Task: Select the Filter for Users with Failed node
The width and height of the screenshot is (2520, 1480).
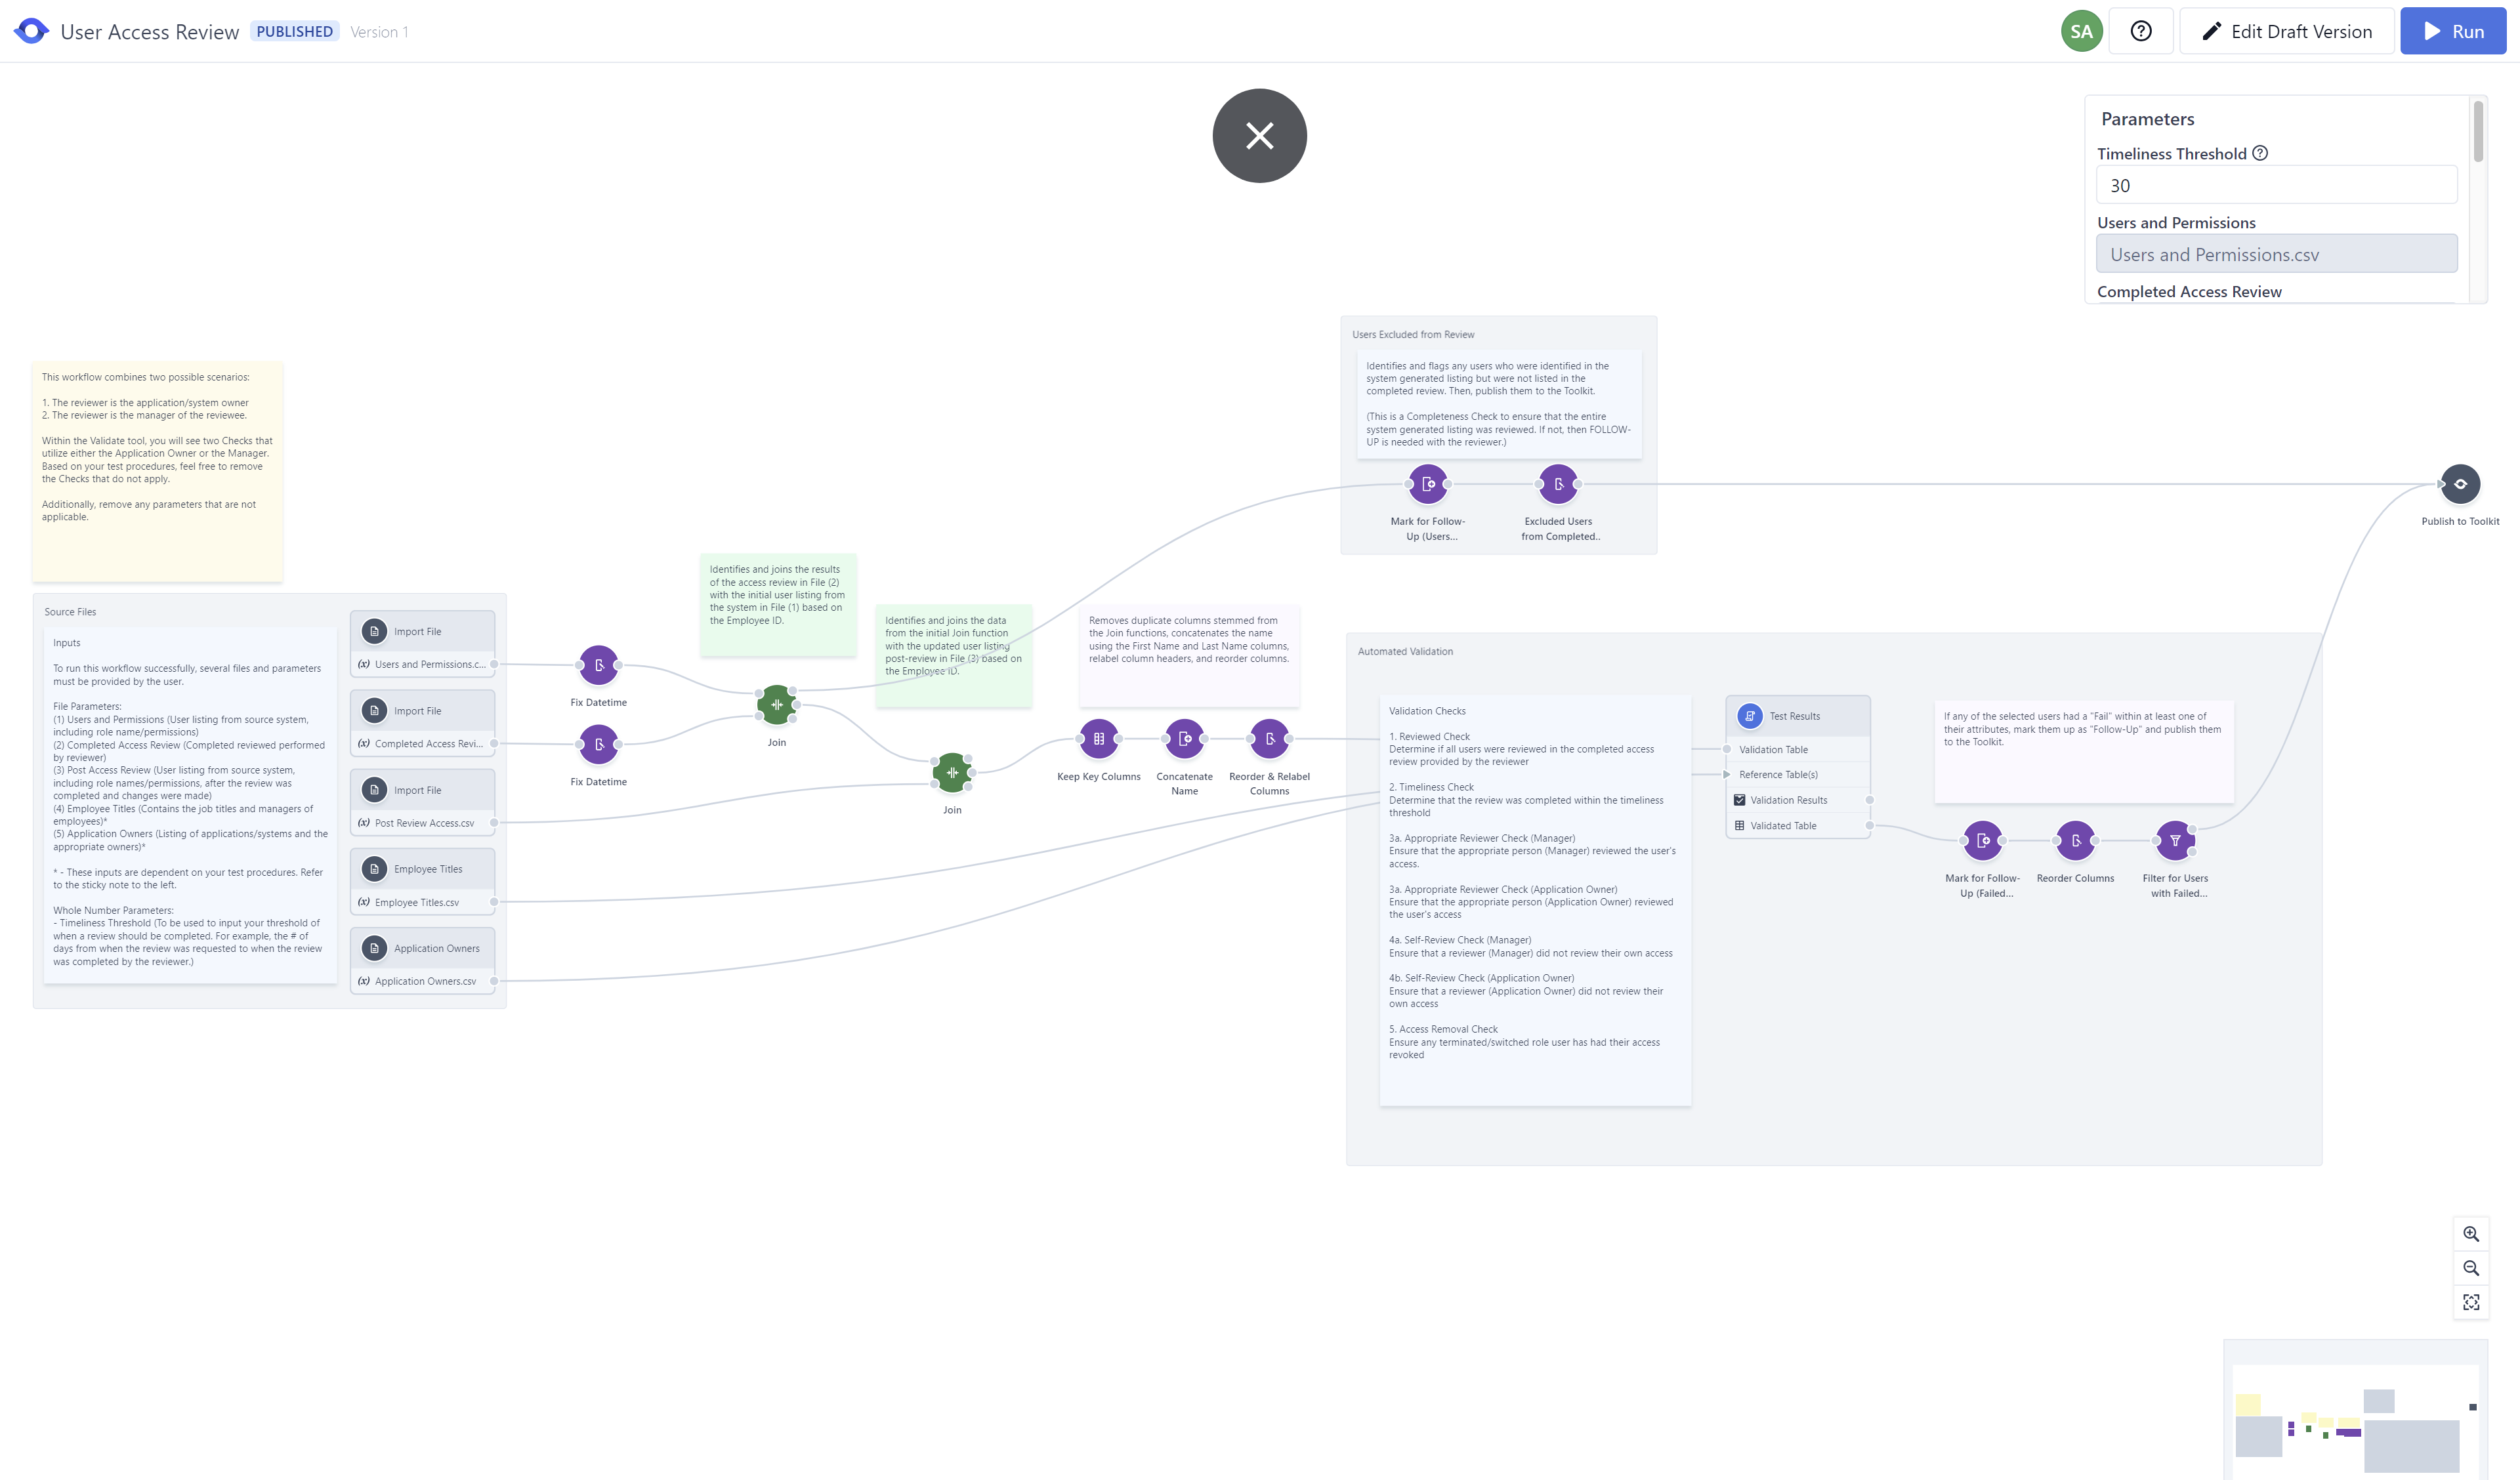Action: [x=2174, y=841]
